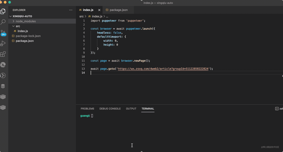Switch to the package.json editor tab

(x=119, y=10)
